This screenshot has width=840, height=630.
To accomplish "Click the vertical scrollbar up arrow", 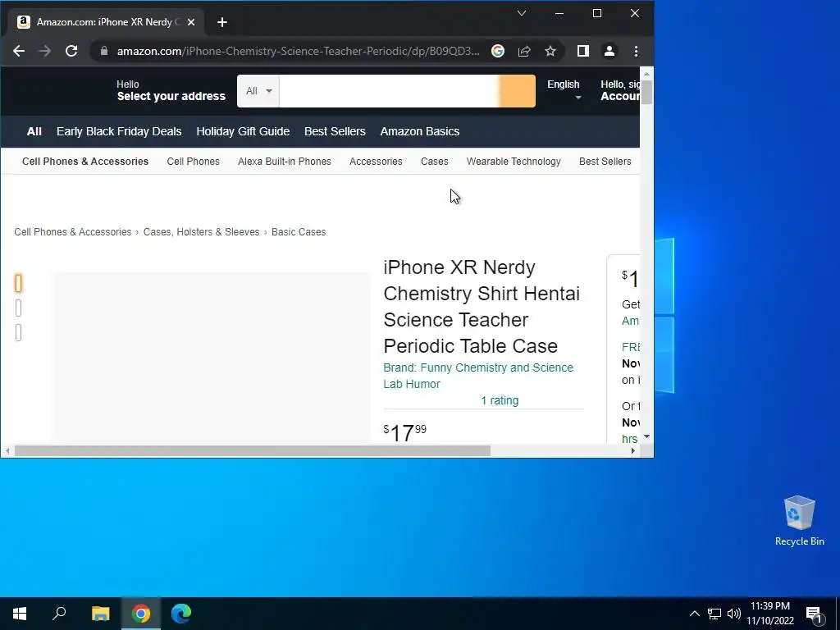I will tap(646, 73).
